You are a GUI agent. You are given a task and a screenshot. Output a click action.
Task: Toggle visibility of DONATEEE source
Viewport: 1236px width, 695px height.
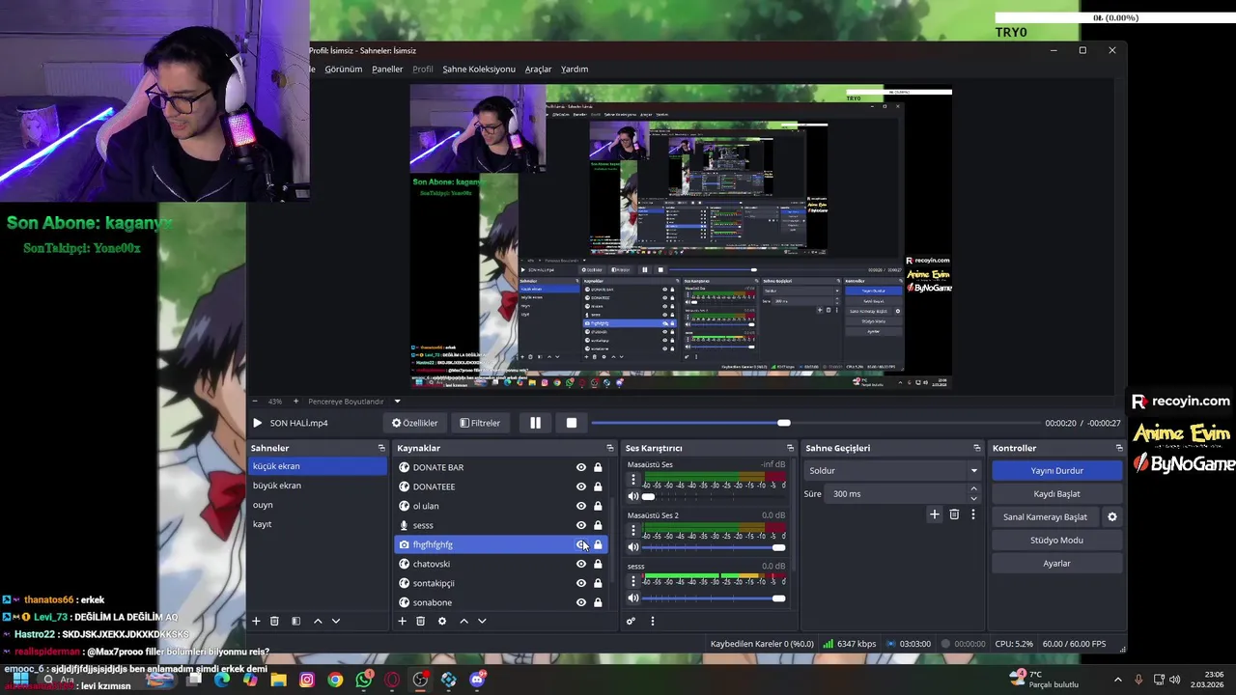pos(581,486)
